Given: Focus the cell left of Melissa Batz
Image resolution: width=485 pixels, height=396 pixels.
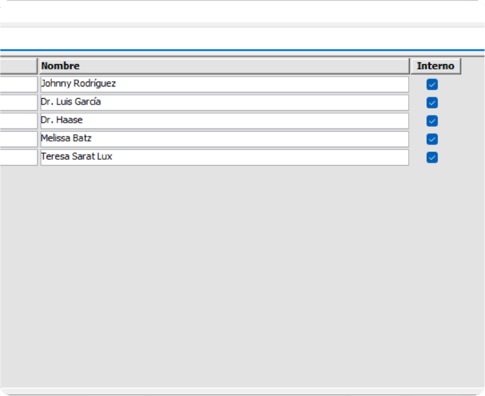Looking at the screenshot, I should click(18, 139).
